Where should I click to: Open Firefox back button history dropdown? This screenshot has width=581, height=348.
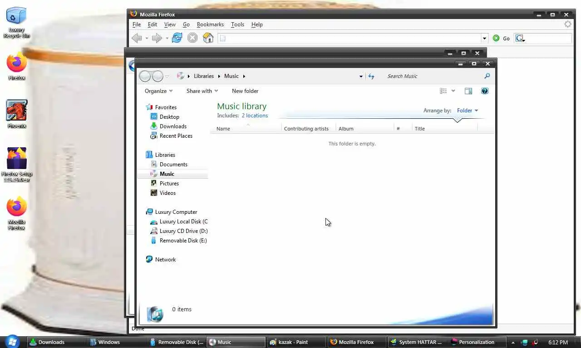(x=147, y=39)
